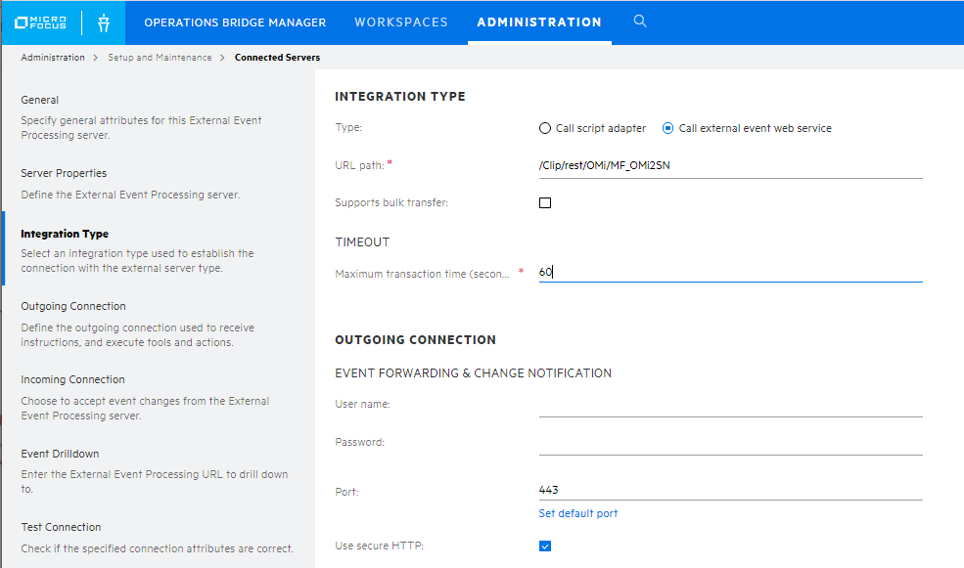Click the 'User name:' label
The image size is (964, 568).
click(363, 404)
